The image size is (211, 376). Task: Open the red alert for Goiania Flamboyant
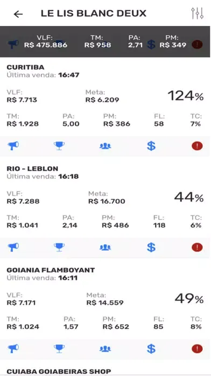pos(197,348)
